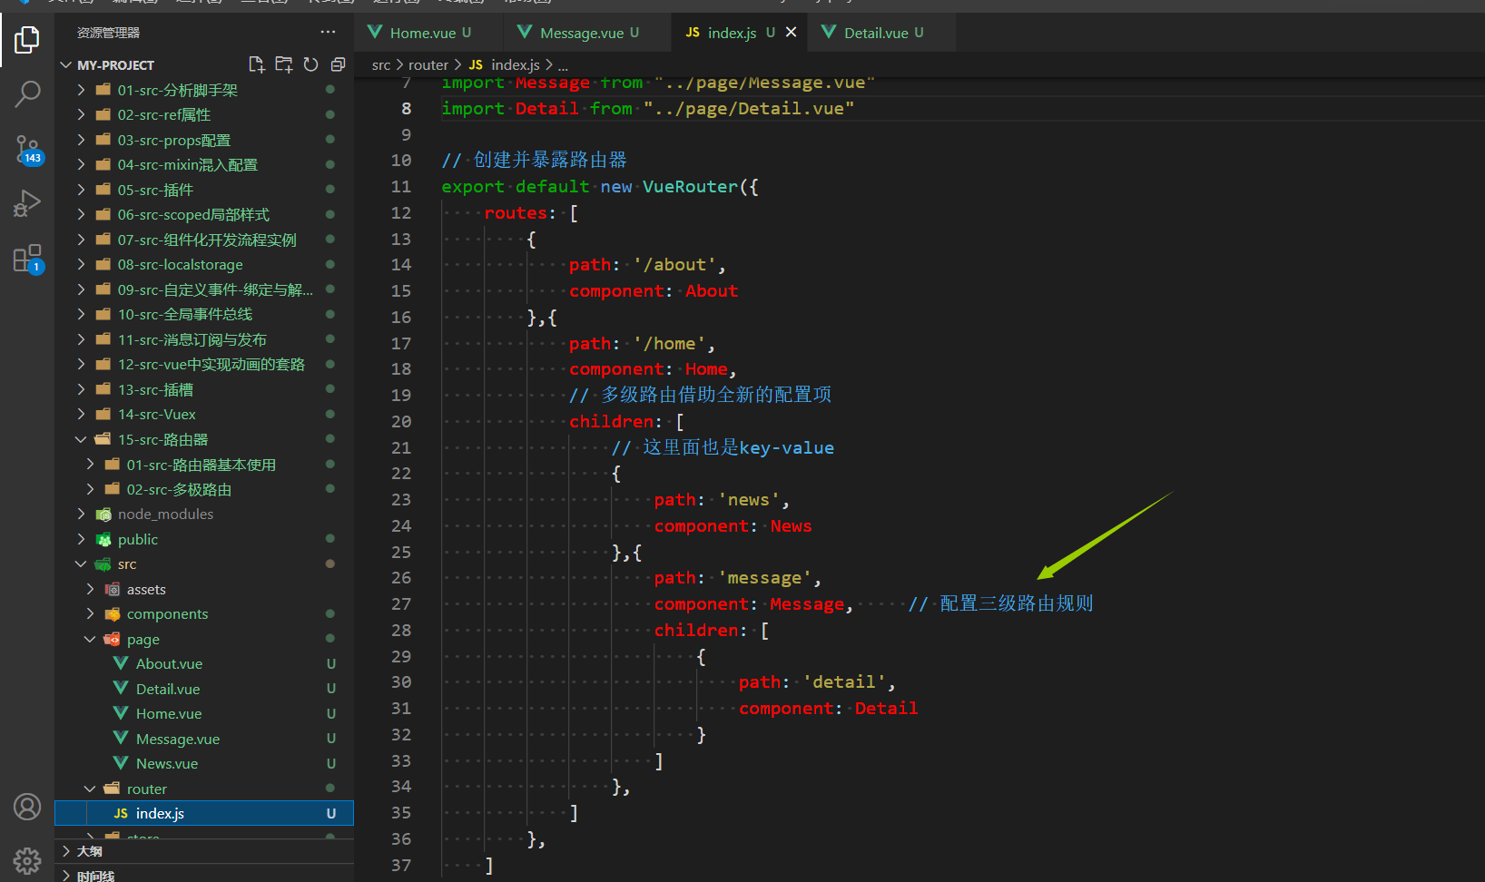Expand the node_modules folder
This screenshot has width=1485, height=882.
click(81, 514)
